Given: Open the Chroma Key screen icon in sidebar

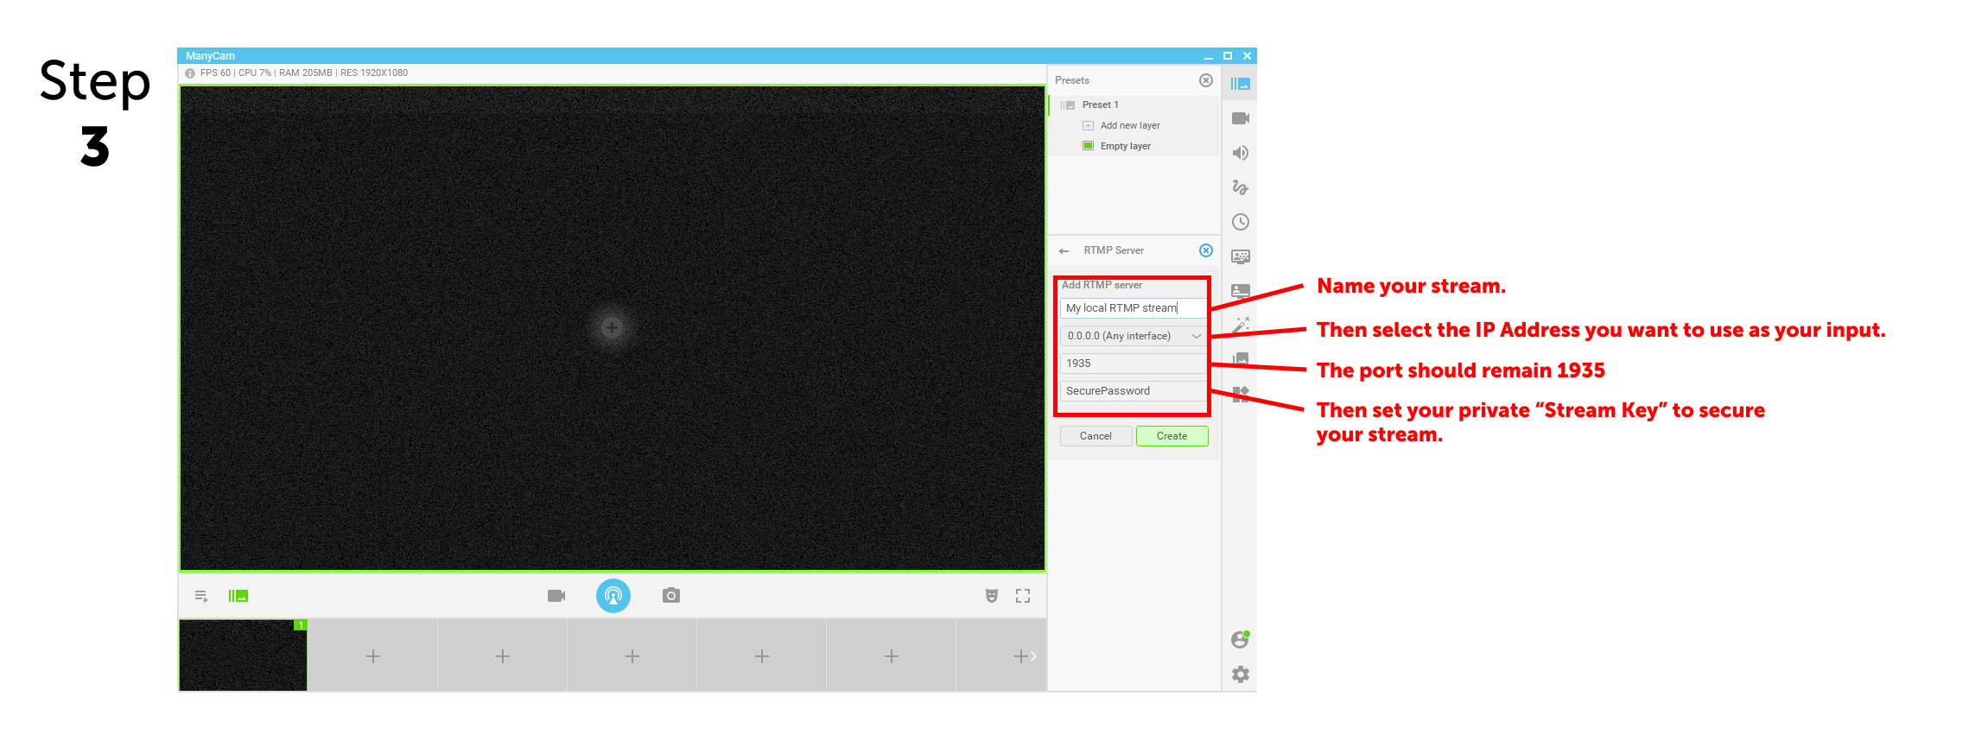Looking at the screenshot, I should [1240, 256].
